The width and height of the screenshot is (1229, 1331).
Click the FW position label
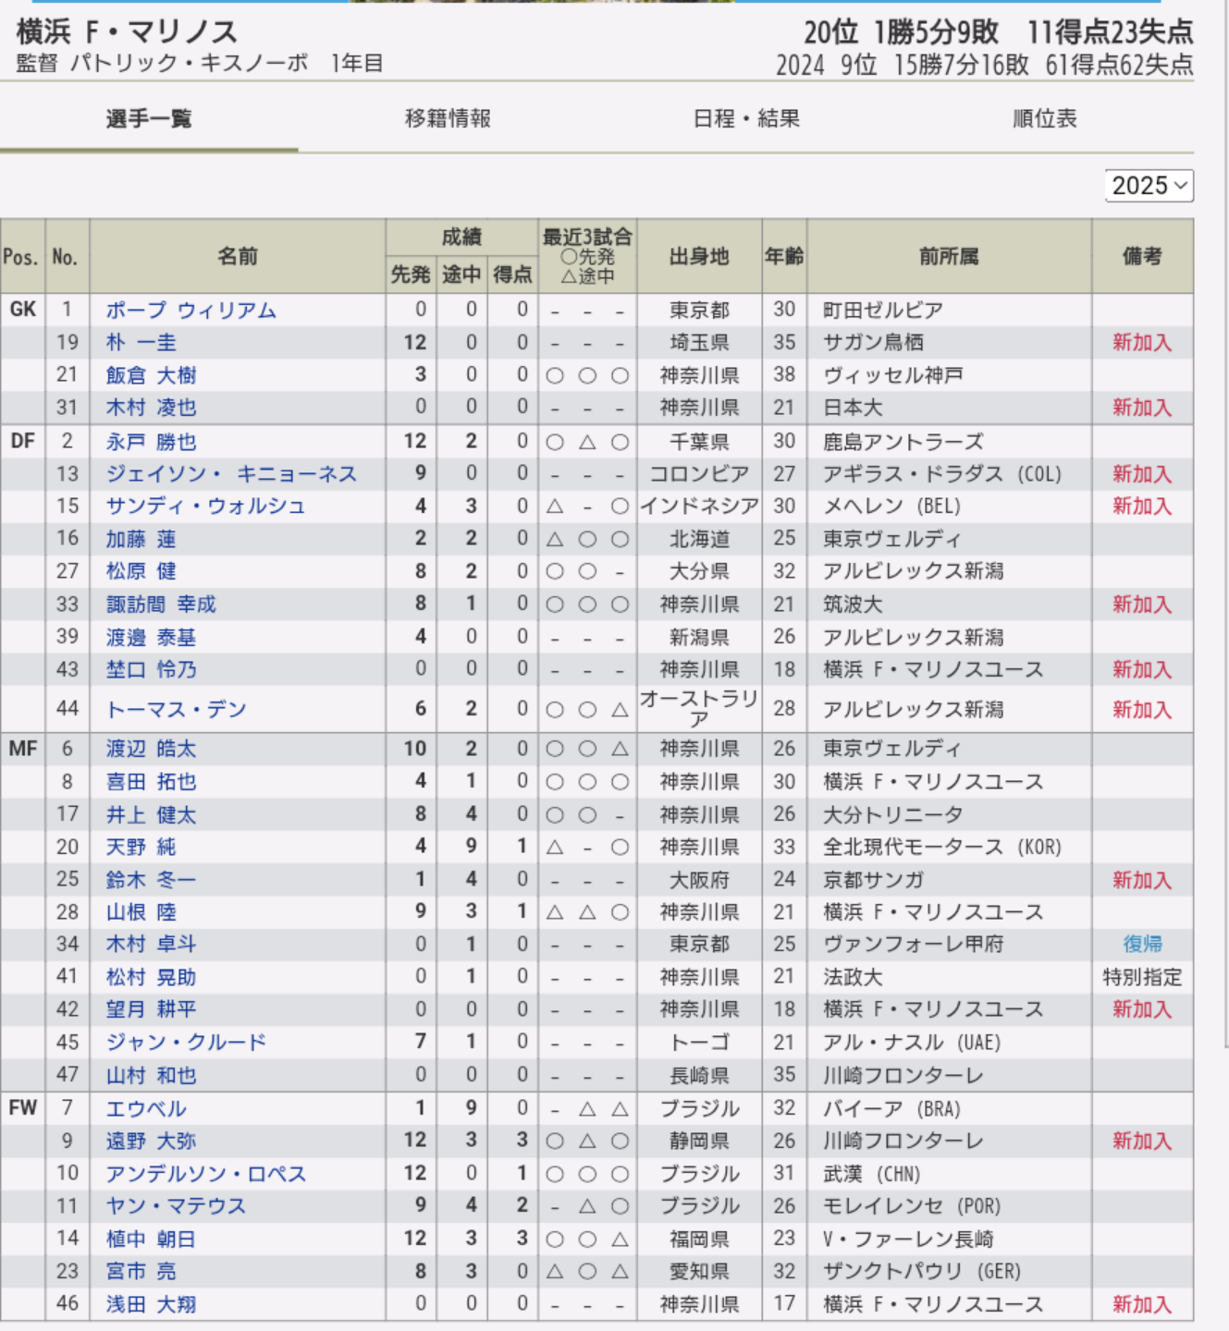(23, 1107)
